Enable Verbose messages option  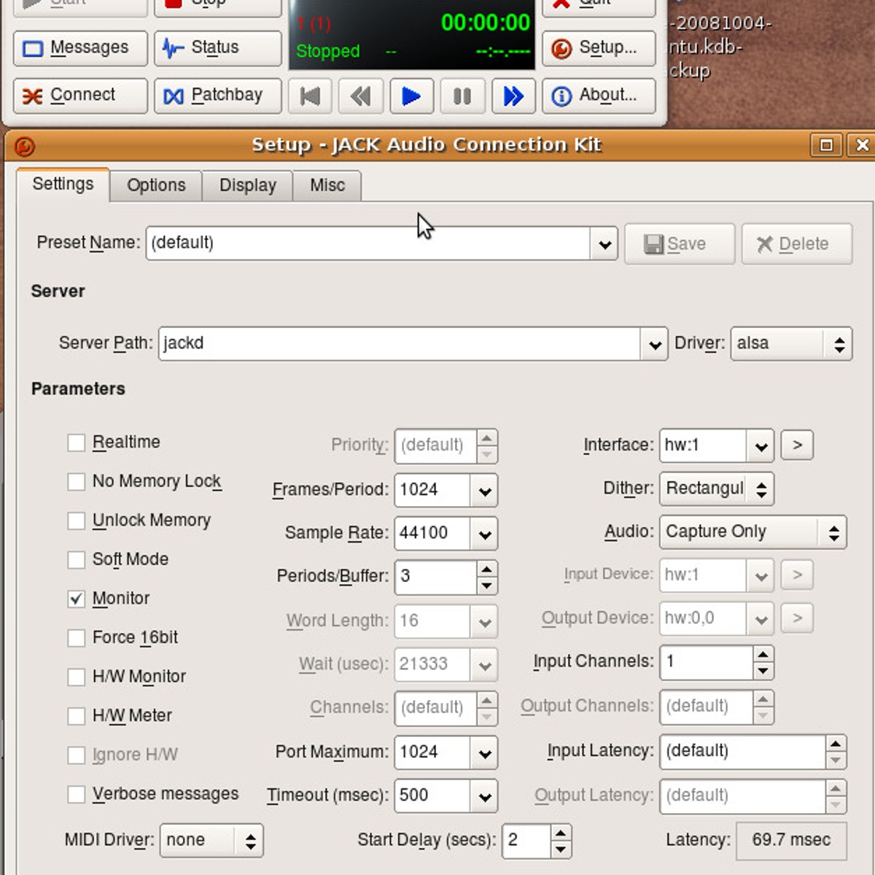tap(77, 794)
